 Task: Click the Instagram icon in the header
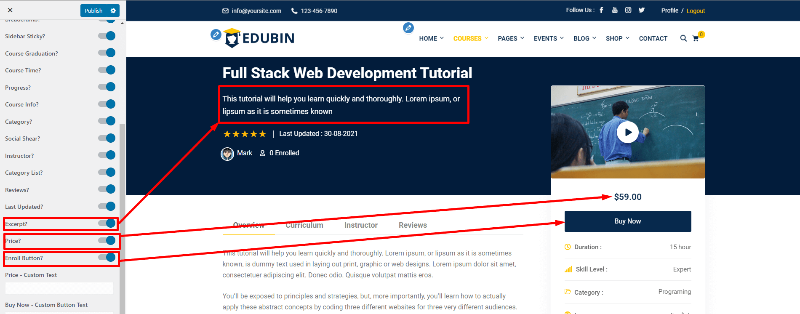click(628, 10)
